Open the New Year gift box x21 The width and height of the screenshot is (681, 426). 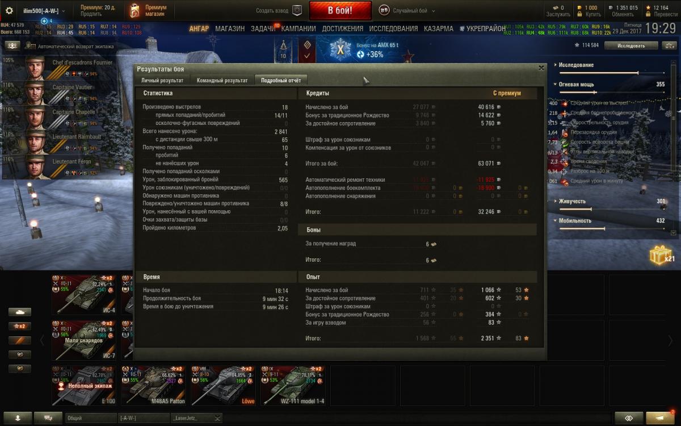(661, 256)
